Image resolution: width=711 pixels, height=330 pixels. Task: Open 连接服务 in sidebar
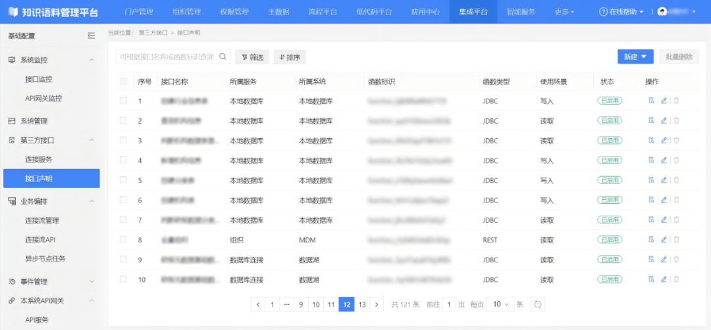[39, 159]
